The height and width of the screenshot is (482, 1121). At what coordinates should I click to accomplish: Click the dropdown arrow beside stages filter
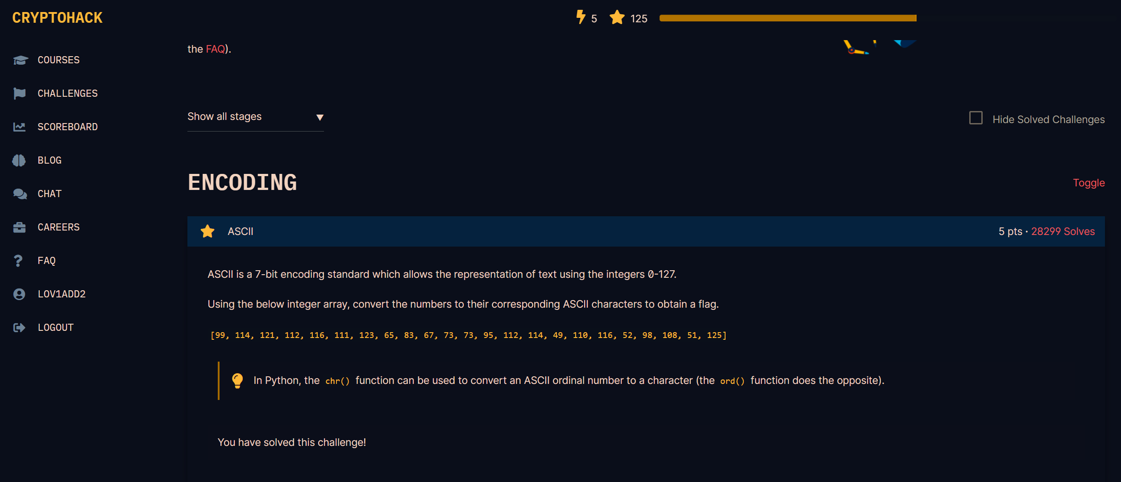coord(320,118)
